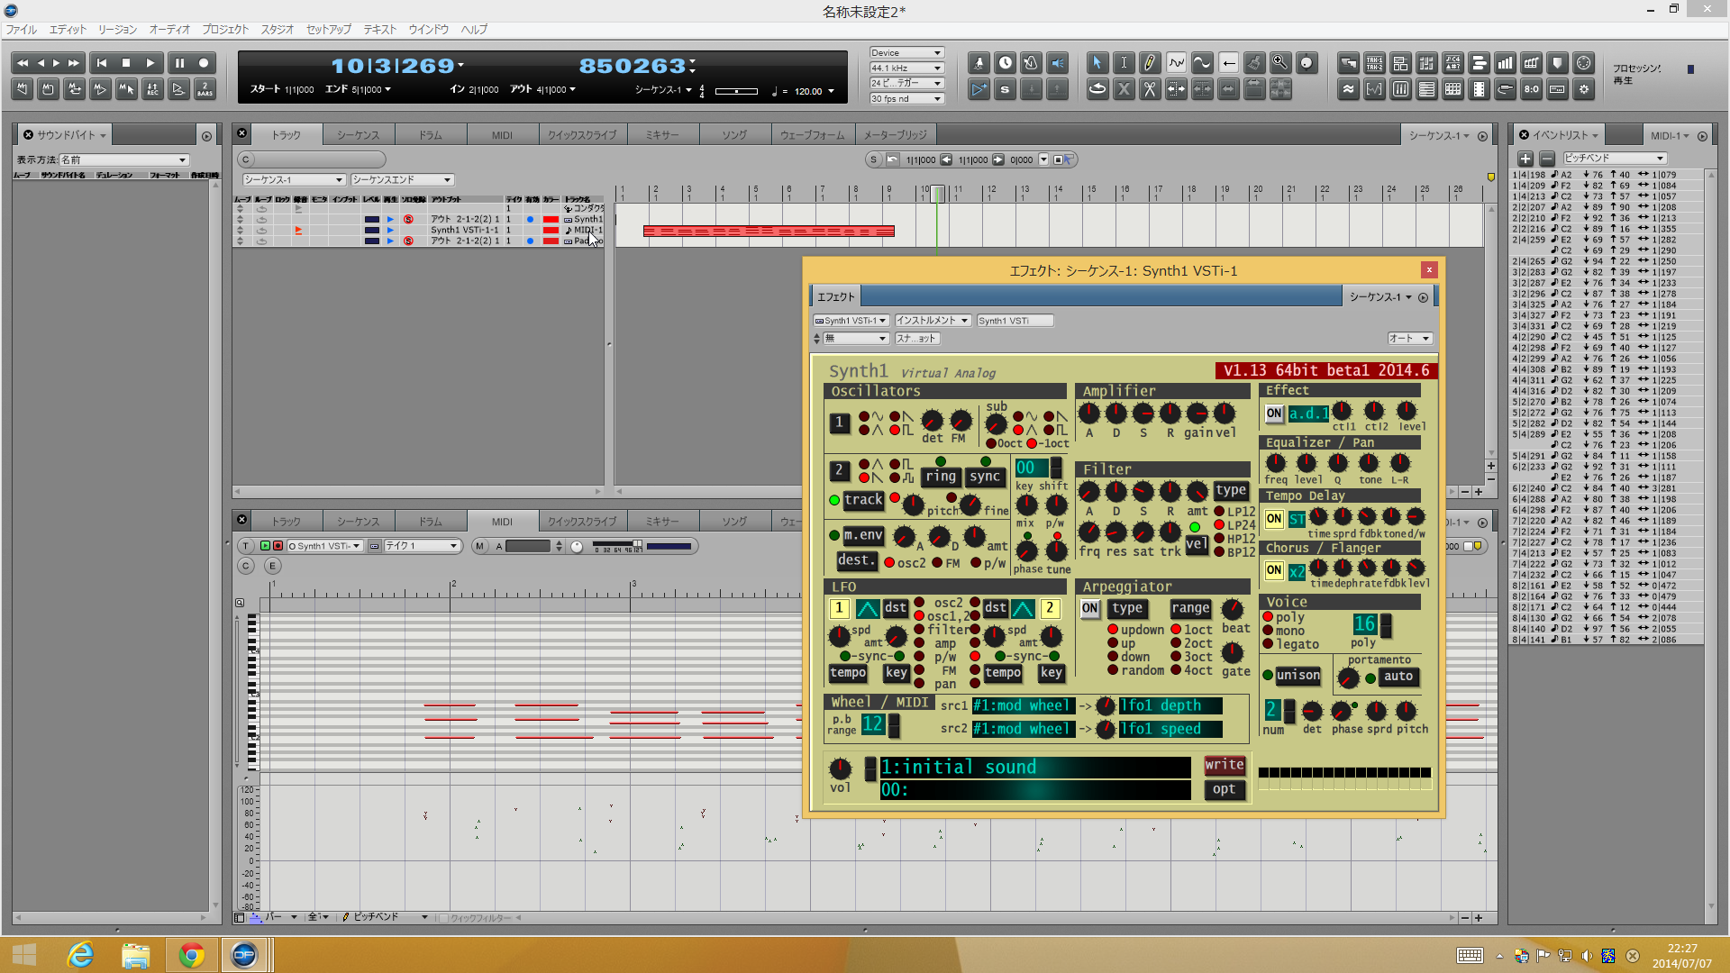Turn on the Arpeggiator ON switch

tap(1089, 608)
